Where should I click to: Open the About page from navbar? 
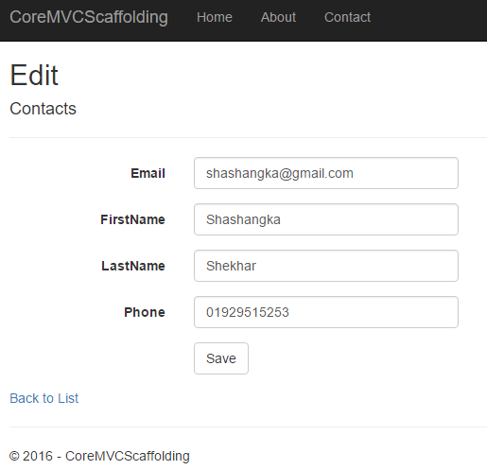pos(278,17)
